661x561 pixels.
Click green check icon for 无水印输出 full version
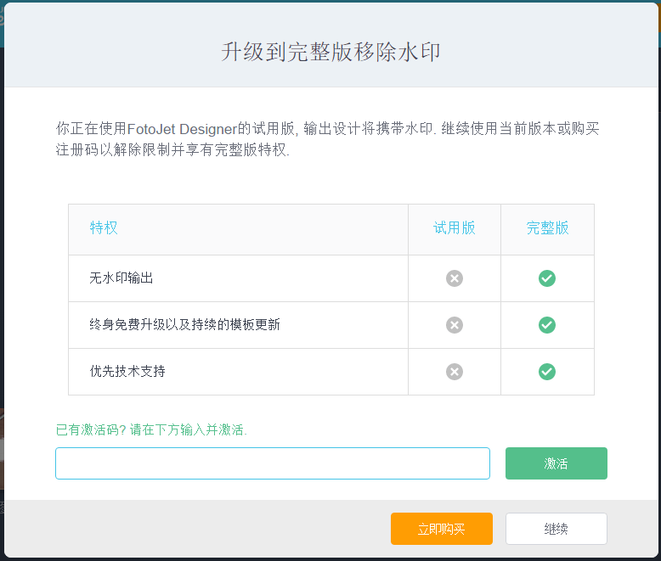(547, 278)
